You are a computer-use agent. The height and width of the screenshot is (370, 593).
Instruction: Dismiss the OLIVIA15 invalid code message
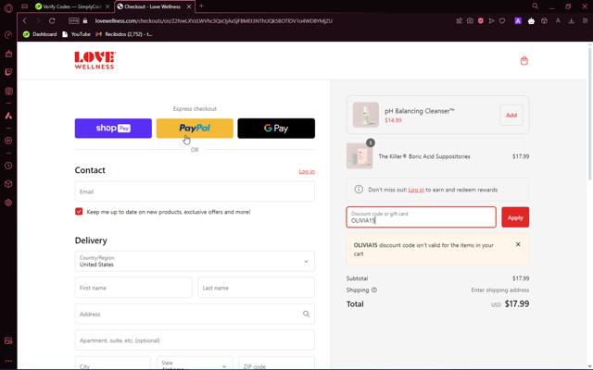pos(518,244)
